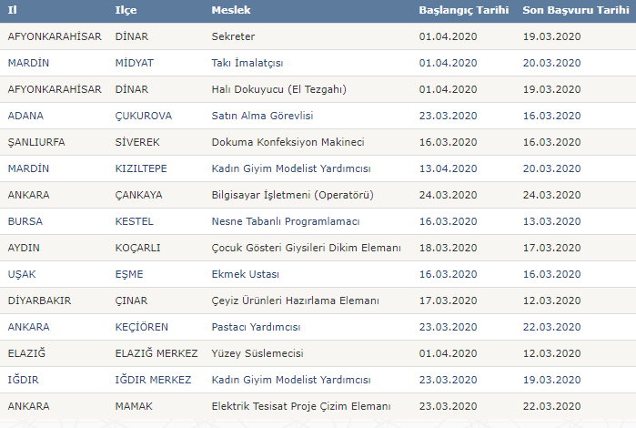Click the 'Pastacı Yardımcısı' listing
Image resolution: width=636 pixels, height=428 pixels.
pos(256,327)
